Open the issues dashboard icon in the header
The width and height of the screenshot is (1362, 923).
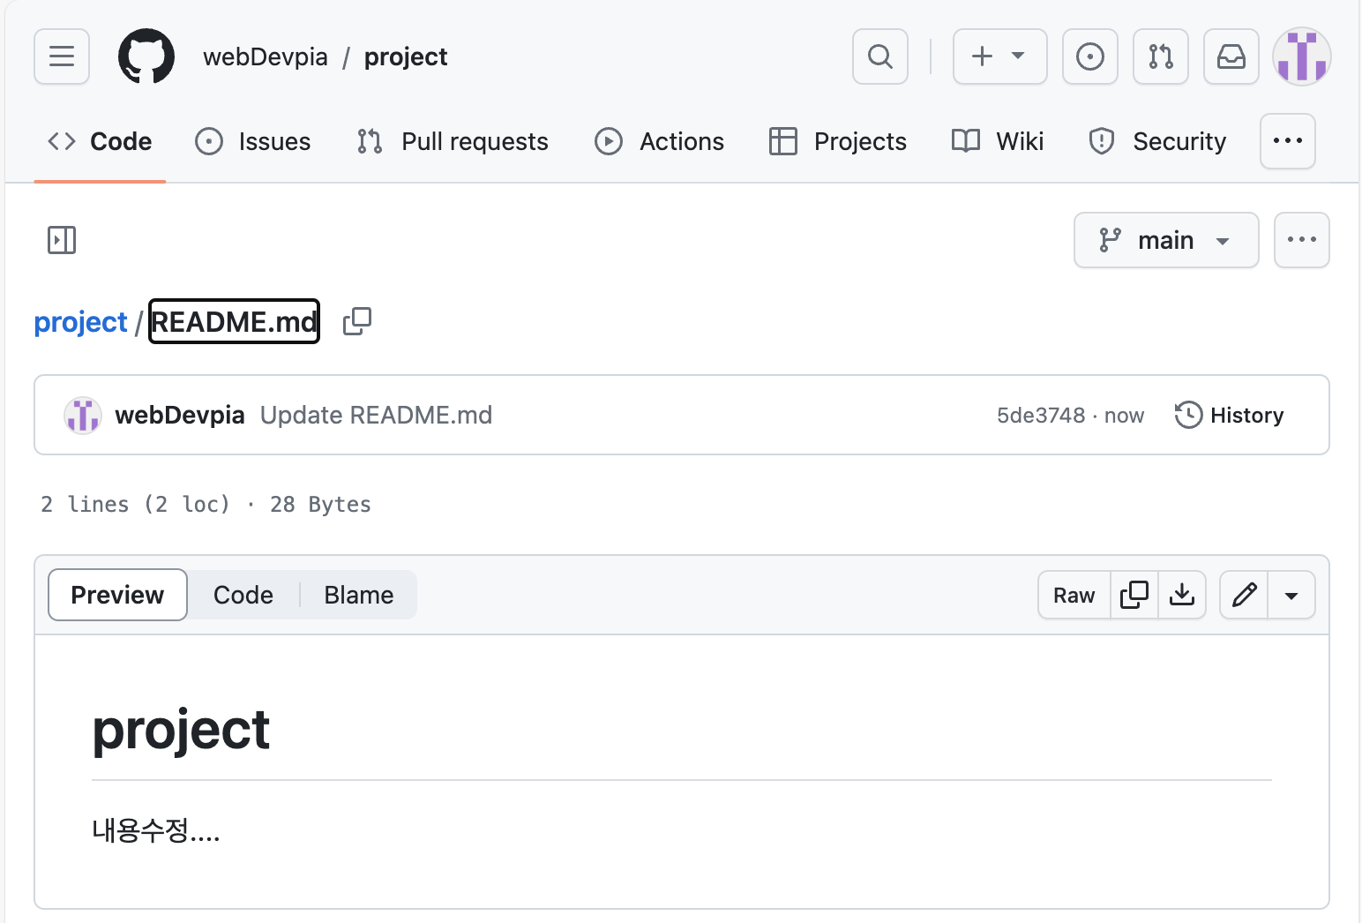(1089, 56)
